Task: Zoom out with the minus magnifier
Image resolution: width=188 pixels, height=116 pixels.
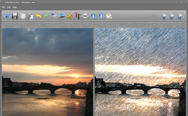Action: 165,16
